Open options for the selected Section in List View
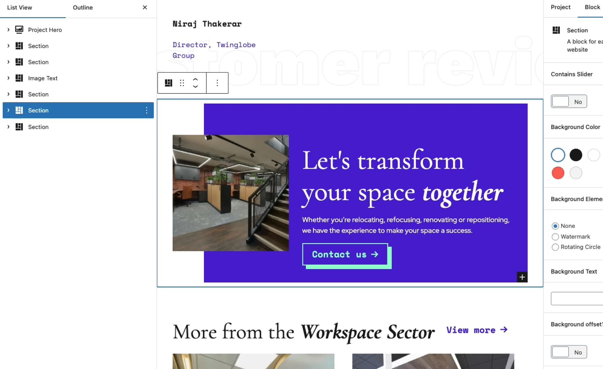The image size is (603, 369). [146, 110]
